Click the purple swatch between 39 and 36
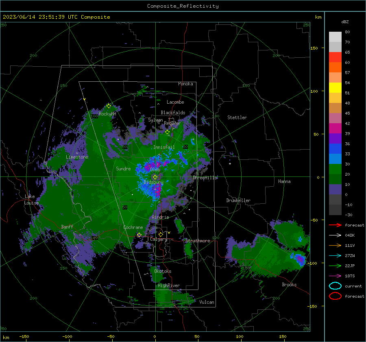The image size is (366, 342). 335,138
